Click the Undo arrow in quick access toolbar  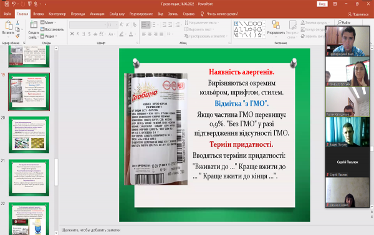14,4
